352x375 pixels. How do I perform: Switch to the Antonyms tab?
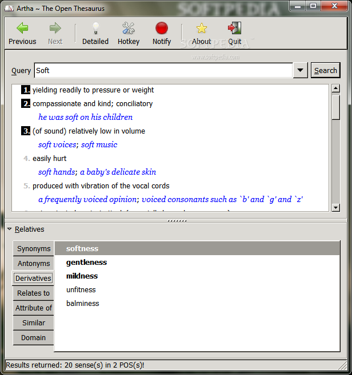tap(34, 263)
